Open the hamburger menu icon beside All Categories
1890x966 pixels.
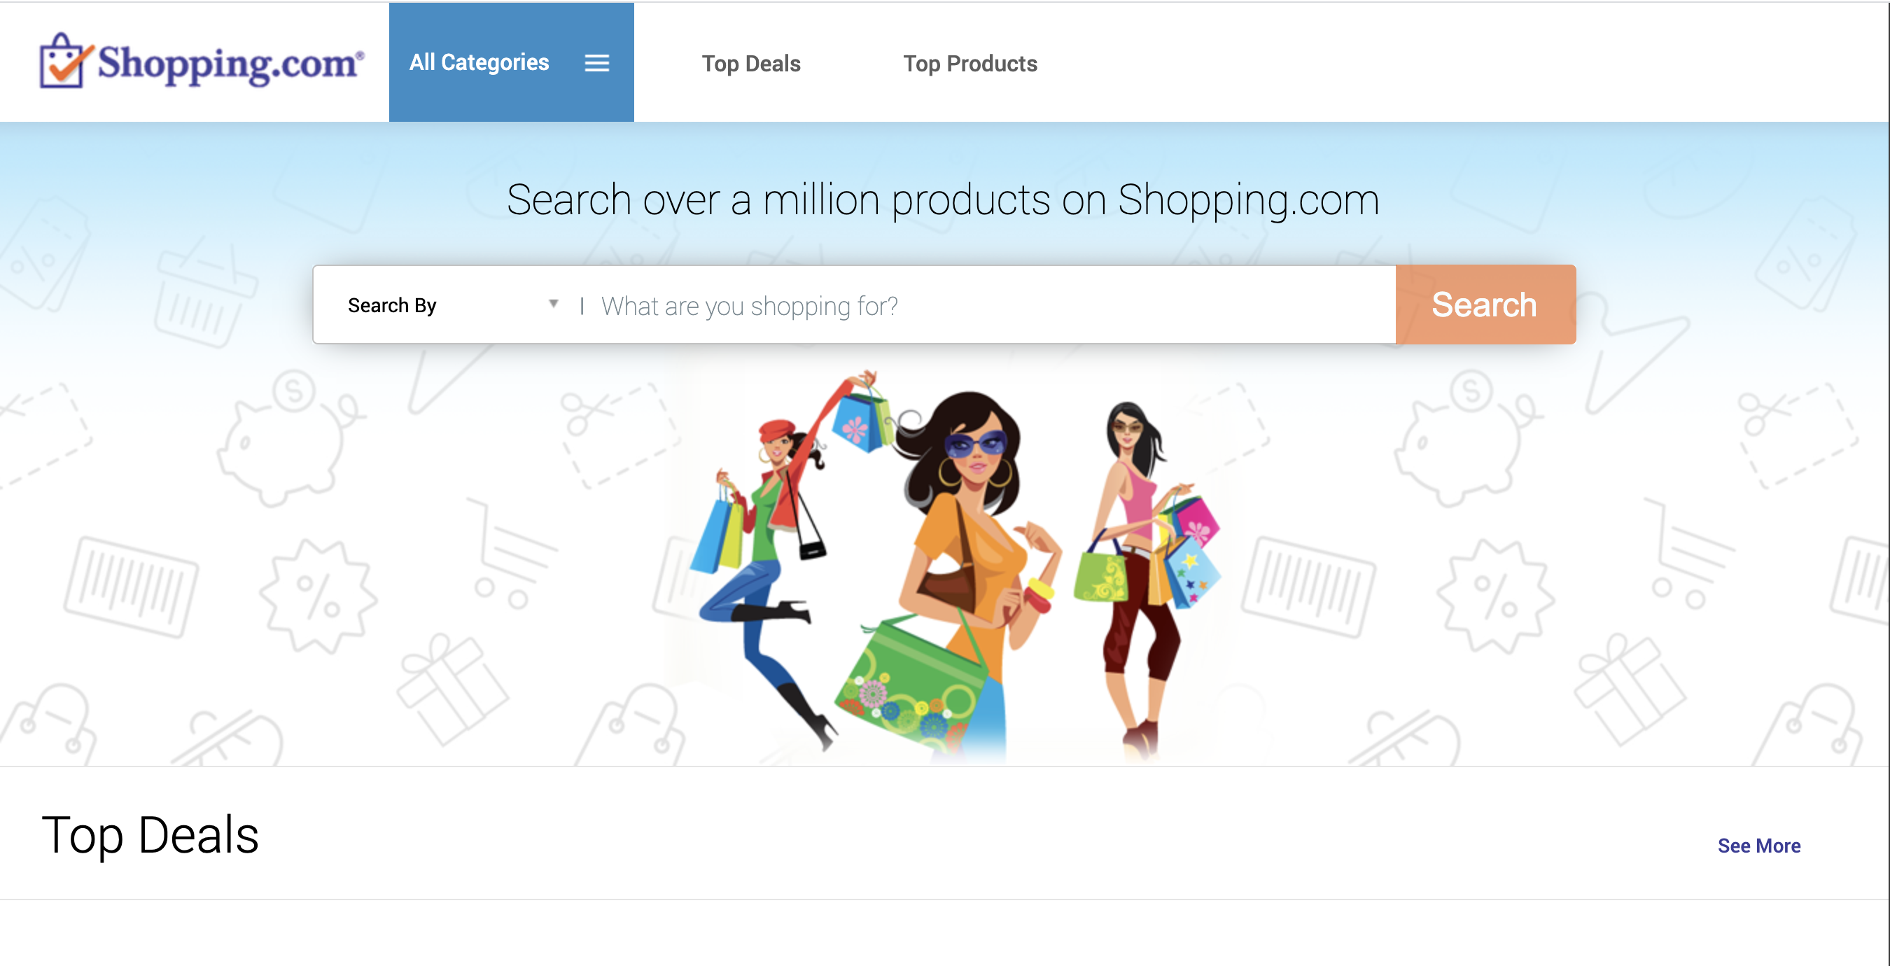pyautogui.click(x=596, y=63)
